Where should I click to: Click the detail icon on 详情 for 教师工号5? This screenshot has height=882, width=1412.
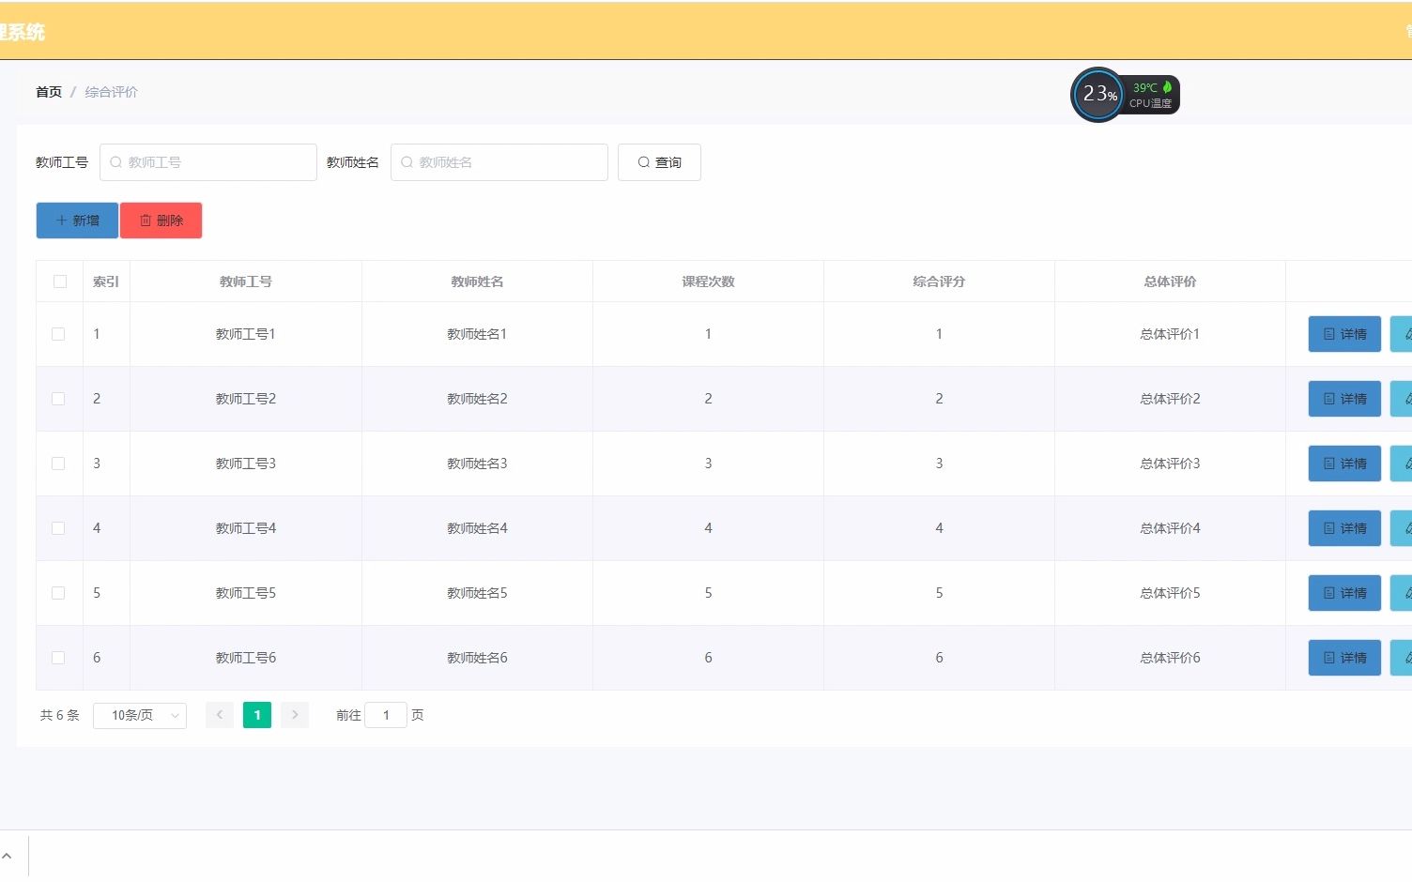point(1328,592)
